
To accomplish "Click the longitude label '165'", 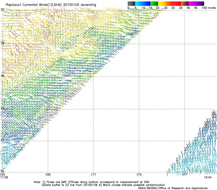I will (x=3, y=175).
